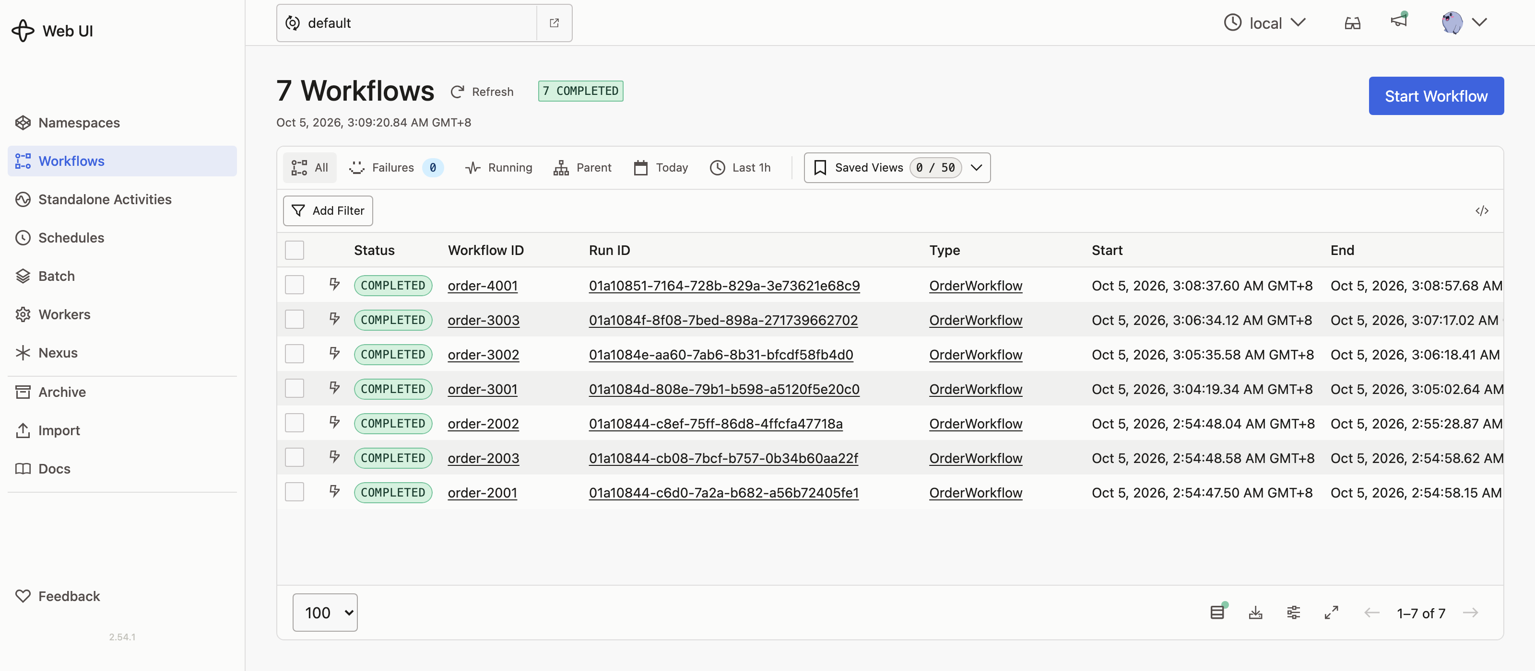Click the labs binoculars icon in header
The height and width of the screenshot is (671, 1535).
click(x=1352, y=23)
